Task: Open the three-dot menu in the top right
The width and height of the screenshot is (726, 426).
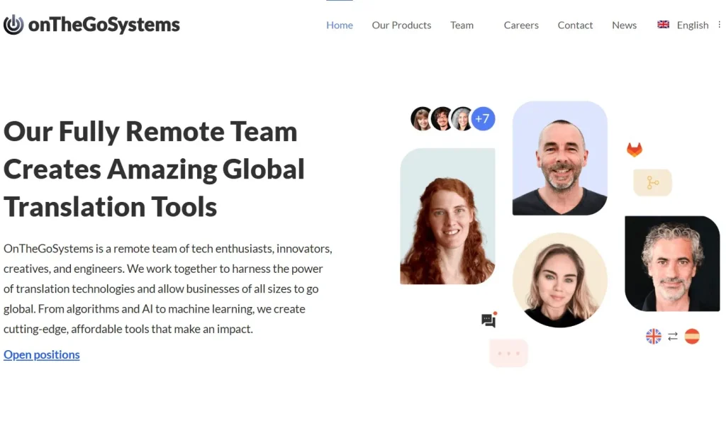Action: tap(720, 24)
